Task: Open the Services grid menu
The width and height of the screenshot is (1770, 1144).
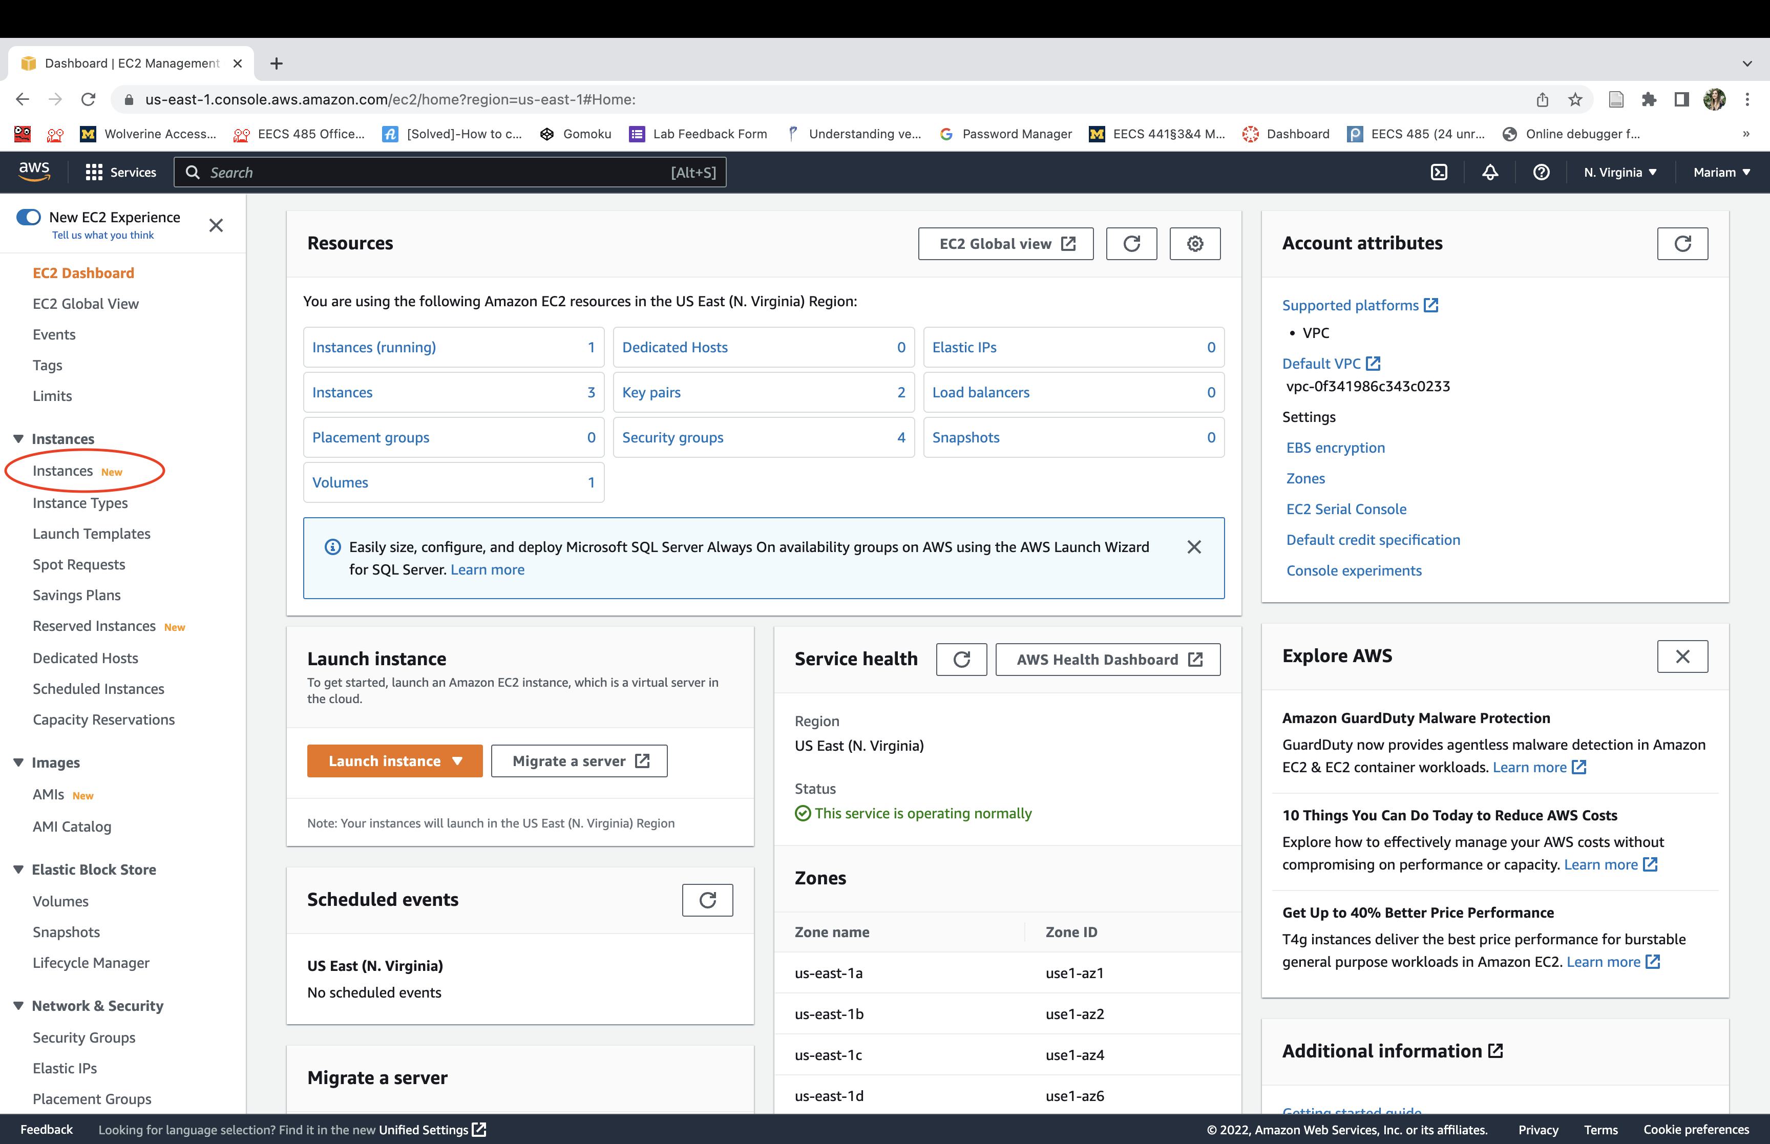Action: pyautogui.click(x=121, y=173)
